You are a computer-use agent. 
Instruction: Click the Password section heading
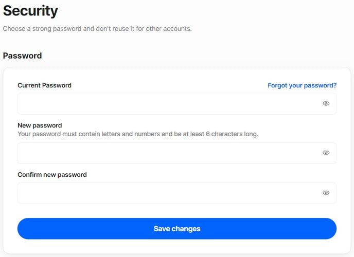(x=22, y=56)
